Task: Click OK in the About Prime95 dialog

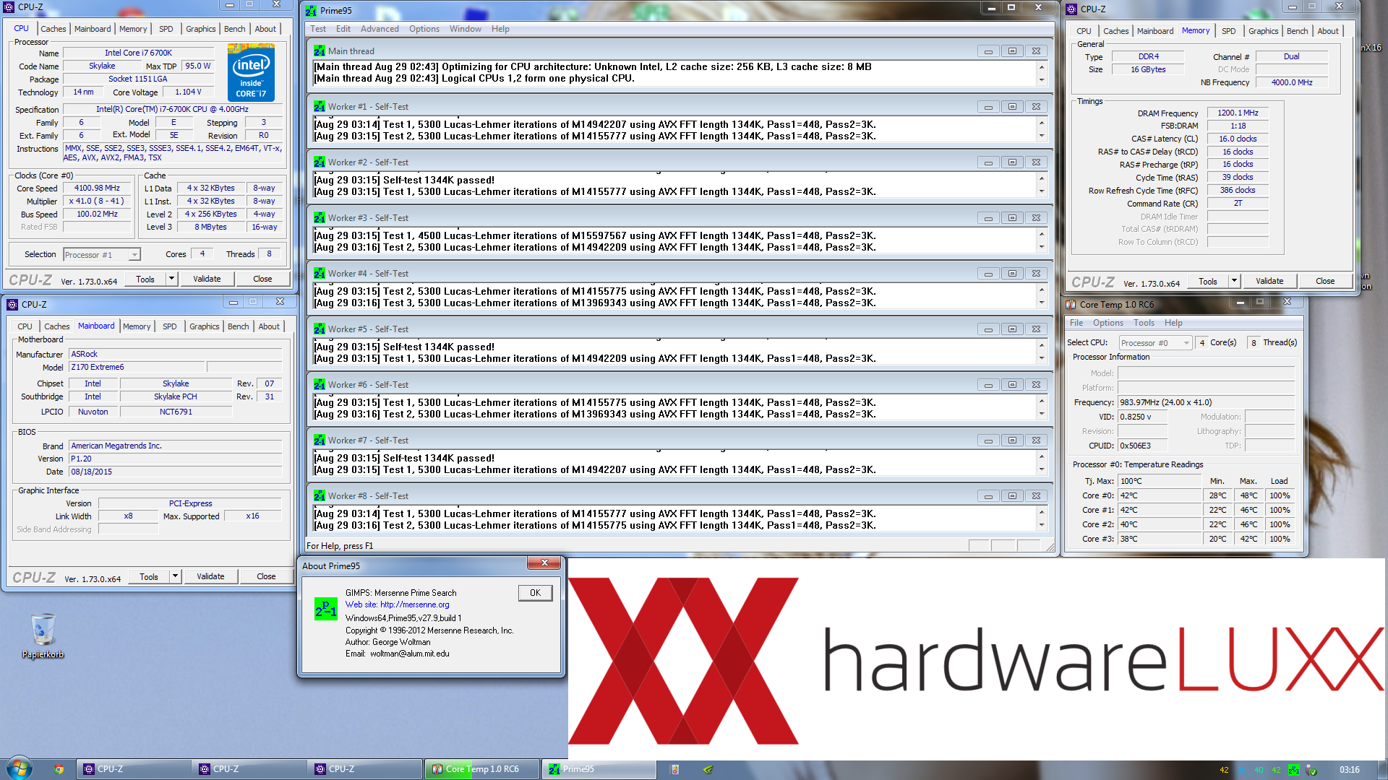Action: [x=535, y=593]
